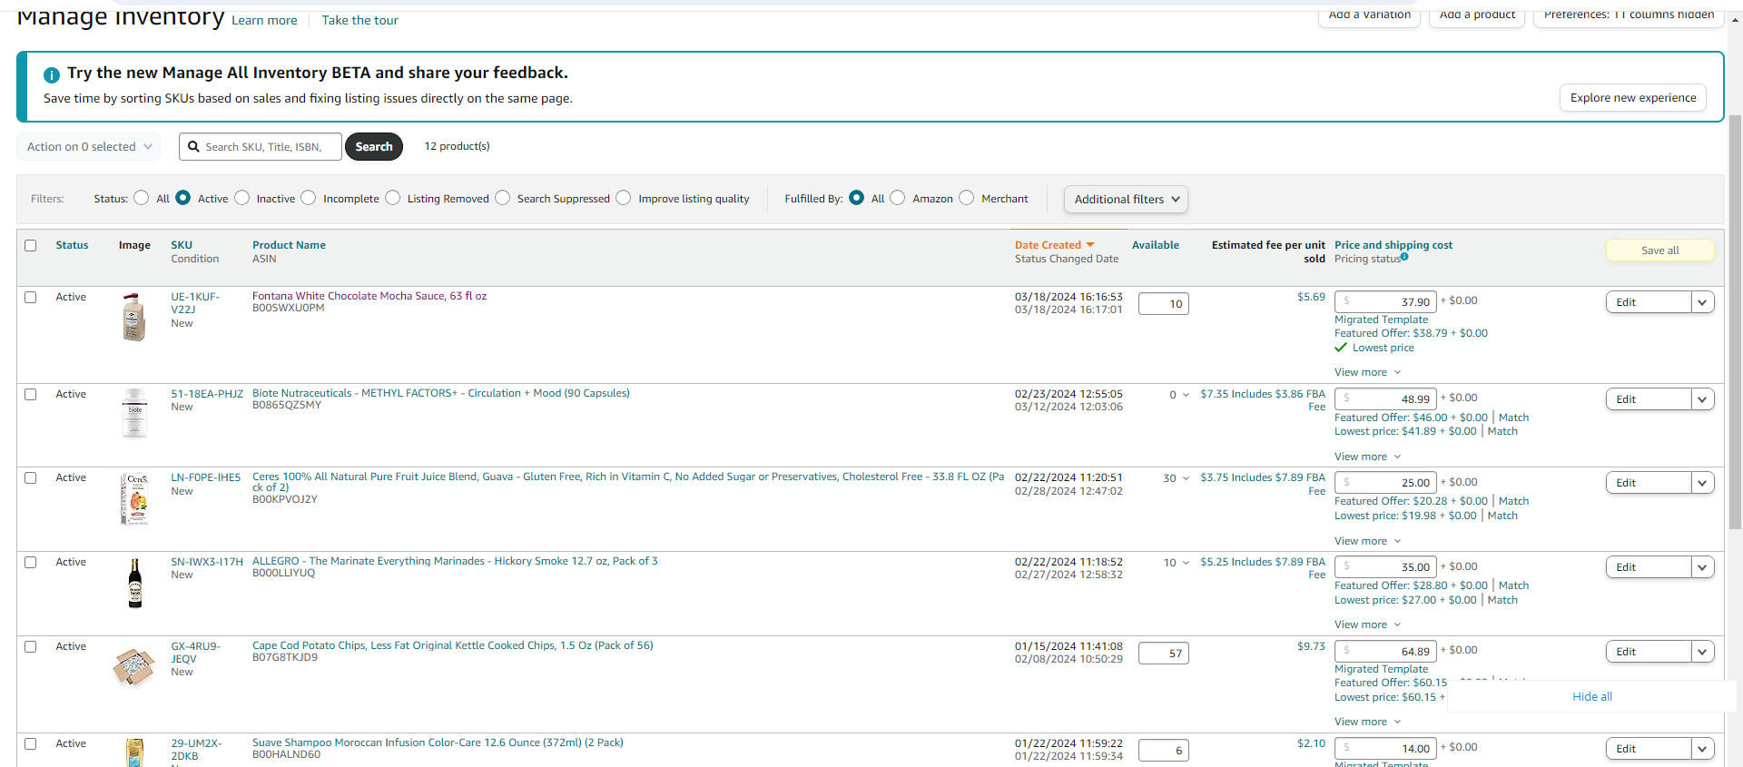Select the Search Suppressed filter
Viewport: 1743px width, 767px height.
503,198
